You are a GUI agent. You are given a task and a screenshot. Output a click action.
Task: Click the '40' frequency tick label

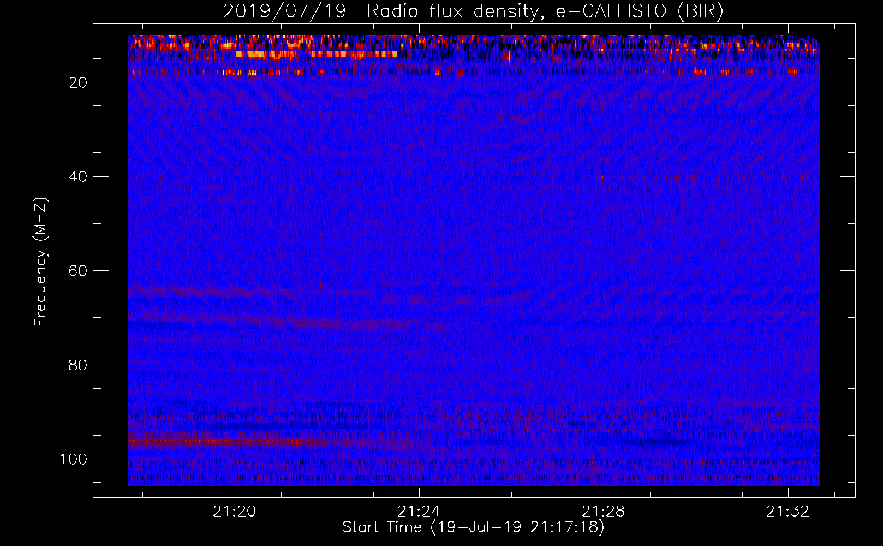(78, 177)
